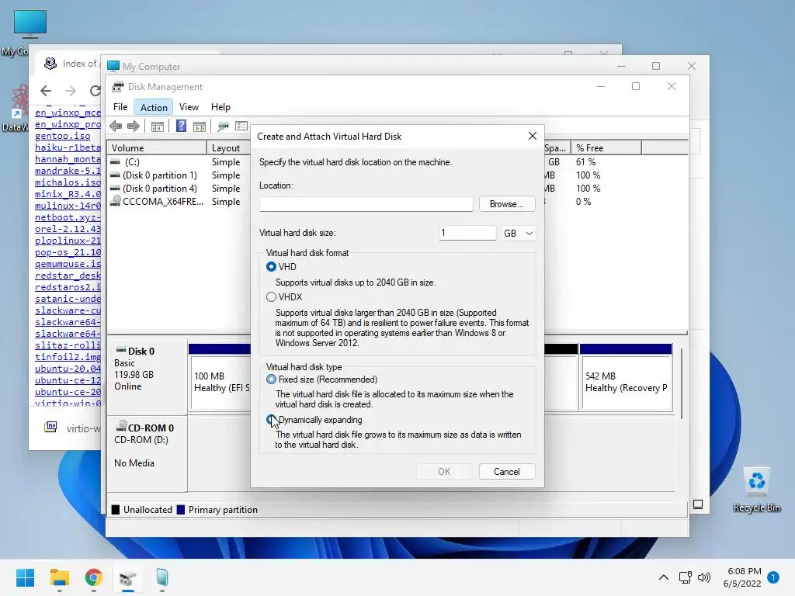Open File Explorer from taskbar
Screen dimensions: 795x596
(x=59, y=577)
